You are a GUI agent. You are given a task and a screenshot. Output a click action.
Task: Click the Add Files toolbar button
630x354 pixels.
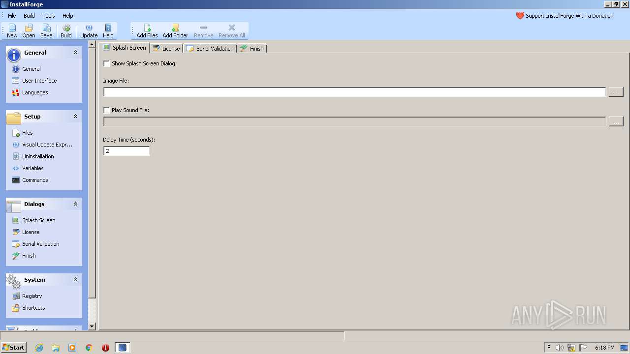pyautogui.click(x=147, y=30)
